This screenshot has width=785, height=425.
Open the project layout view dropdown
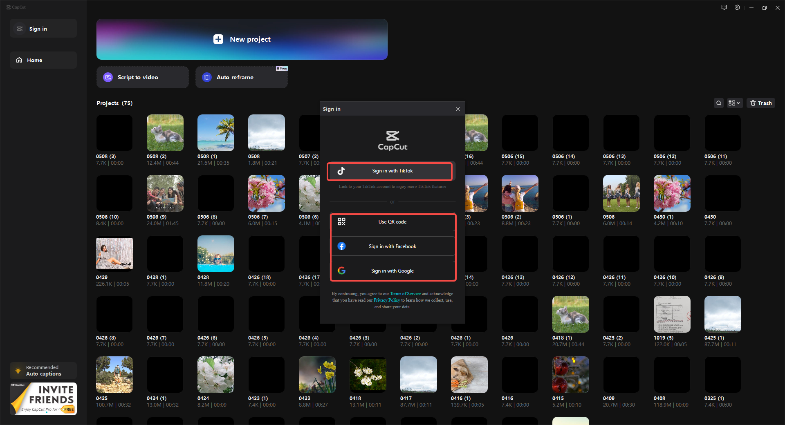pos(734,103)
